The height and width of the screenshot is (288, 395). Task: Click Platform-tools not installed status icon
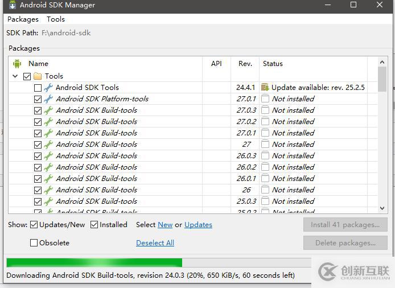point(265,98)
